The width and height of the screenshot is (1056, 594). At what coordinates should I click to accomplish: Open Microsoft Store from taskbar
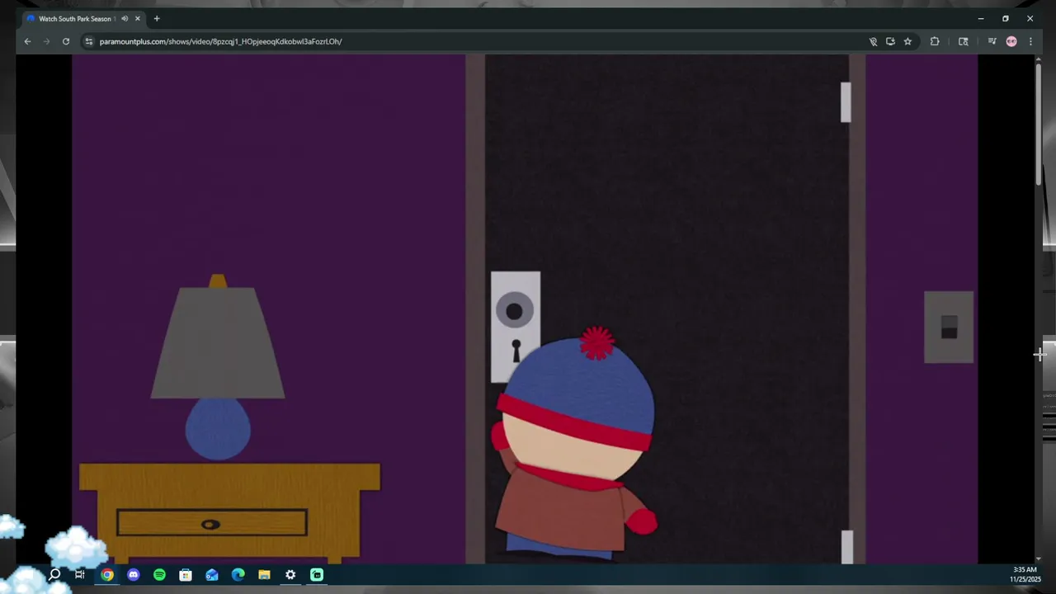pyautogui.click(x=186, y=574)
